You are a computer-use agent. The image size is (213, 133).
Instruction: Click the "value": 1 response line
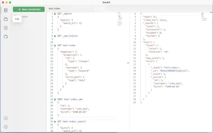click(x=155, y=49)
